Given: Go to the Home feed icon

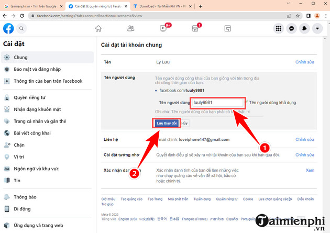Looking at the screenshot, I should click(x=98, y=28).
